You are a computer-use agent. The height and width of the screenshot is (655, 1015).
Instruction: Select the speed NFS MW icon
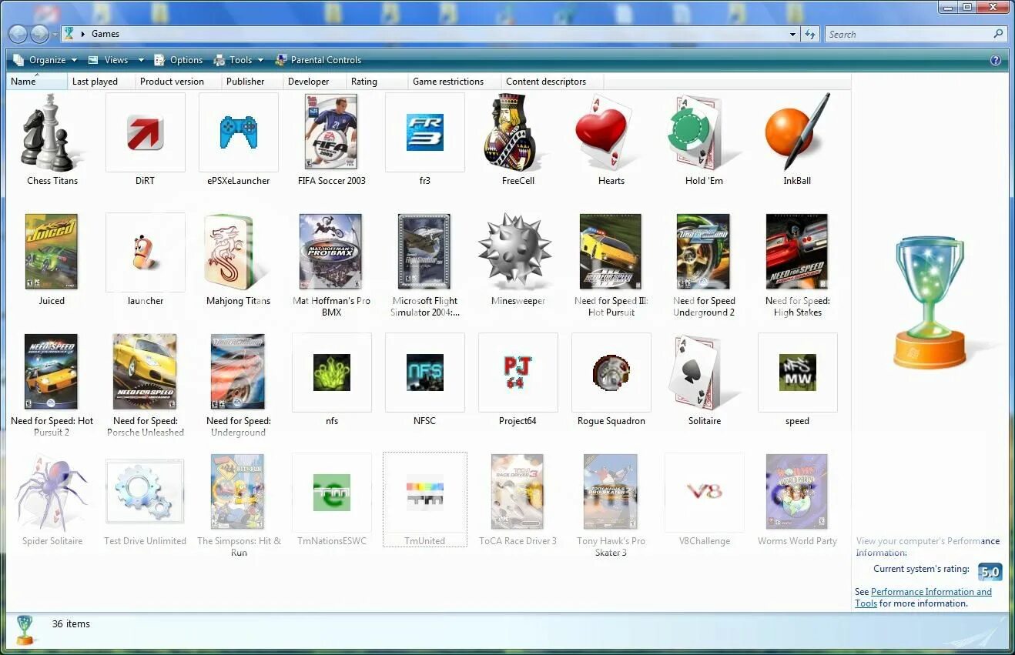(798, 373)
